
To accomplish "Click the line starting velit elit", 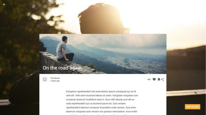I will [x=102, y=95].
